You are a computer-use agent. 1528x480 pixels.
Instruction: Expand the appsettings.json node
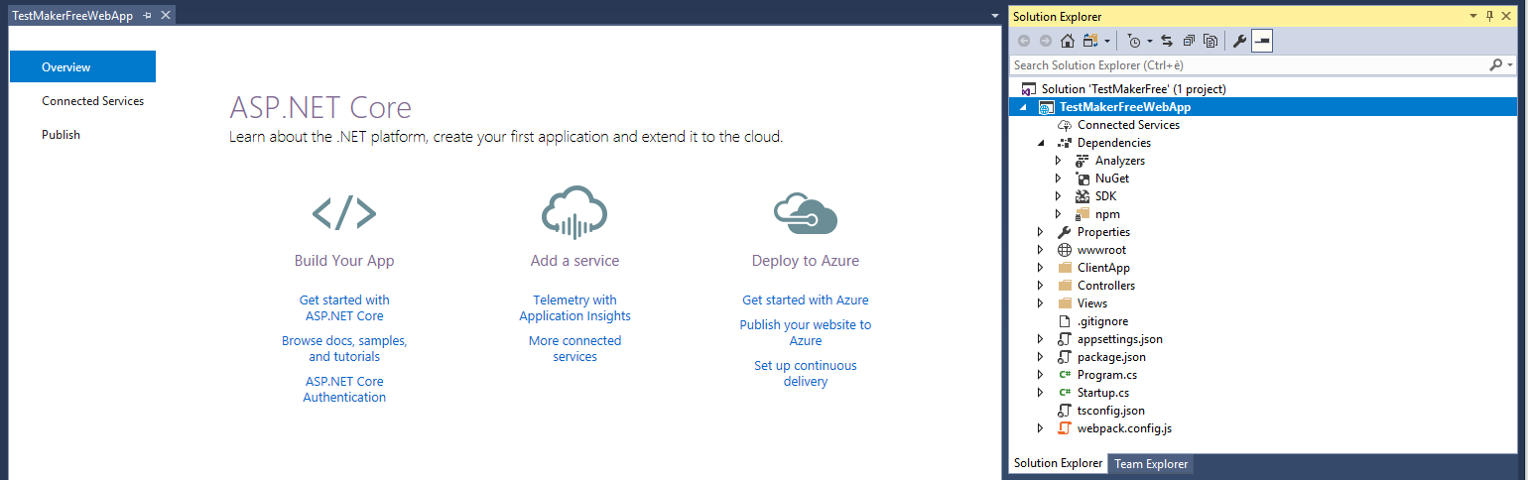(1041, 339)
